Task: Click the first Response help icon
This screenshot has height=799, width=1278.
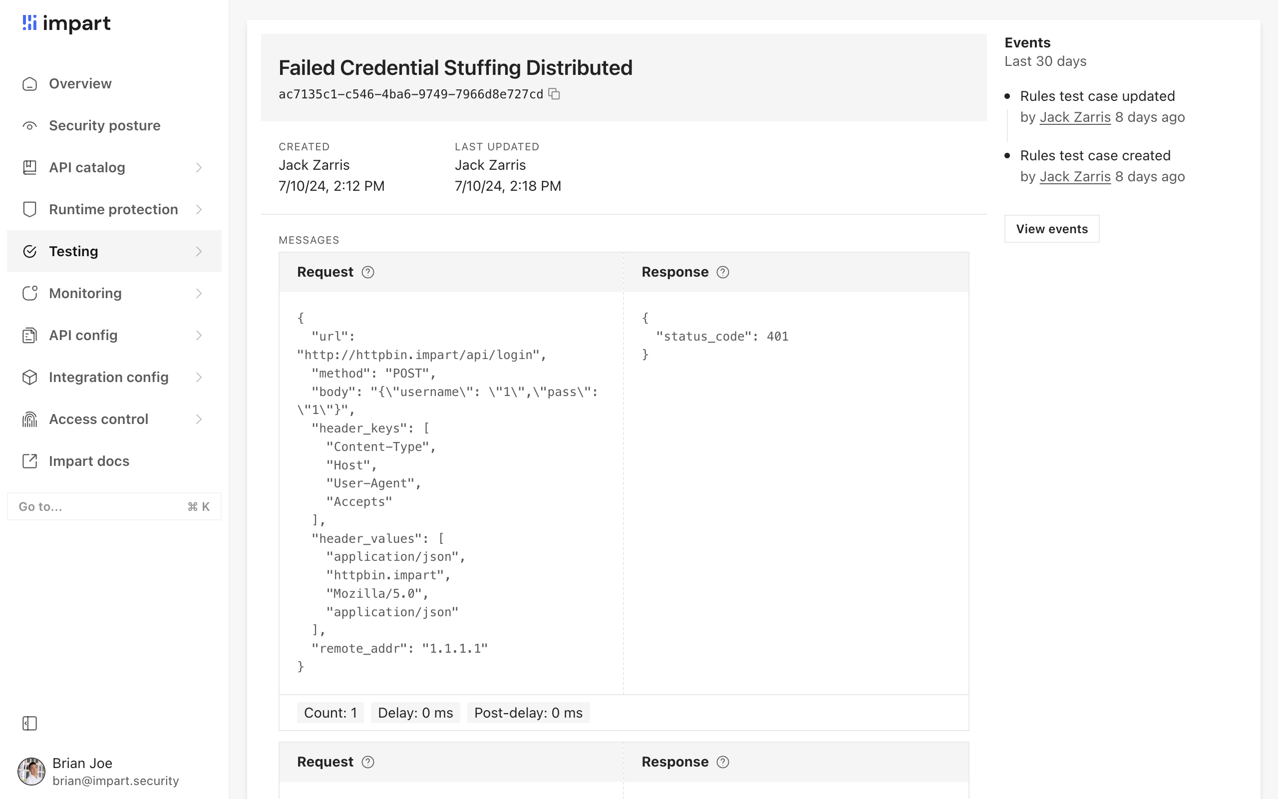Action: tap(722, 272)
